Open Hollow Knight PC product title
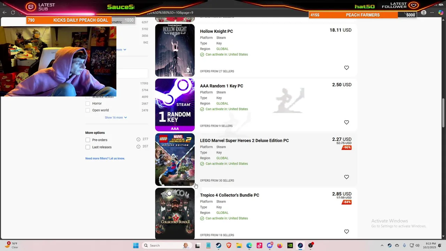This screenshot has height=251, width=446. pos(216,31)
